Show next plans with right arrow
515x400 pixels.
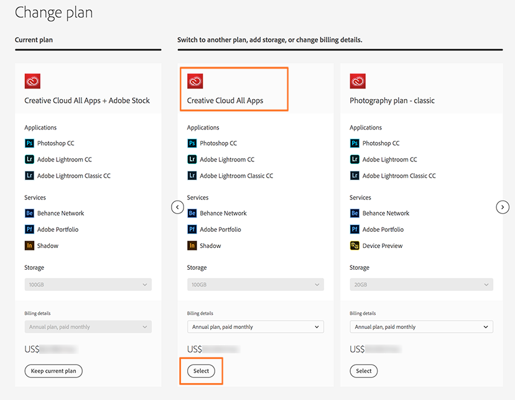coord(503,207)
